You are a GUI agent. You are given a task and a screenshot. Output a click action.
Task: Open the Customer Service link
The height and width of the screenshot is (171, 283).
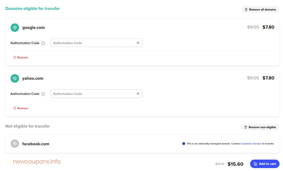pos(251,144)
